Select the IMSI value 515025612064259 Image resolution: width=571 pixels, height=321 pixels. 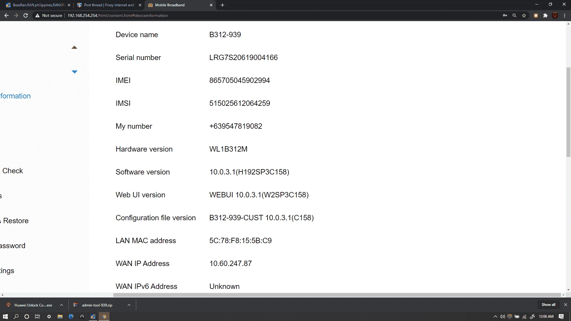[240, 103]
